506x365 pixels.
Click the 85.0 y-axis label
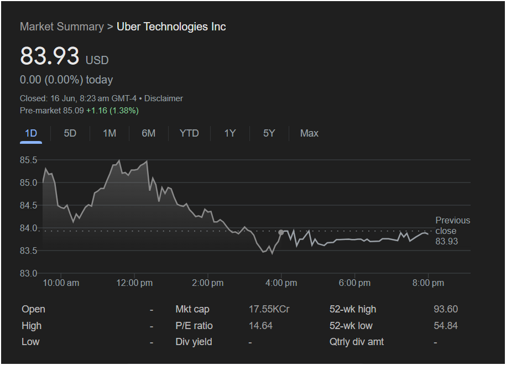pos(28,182)
